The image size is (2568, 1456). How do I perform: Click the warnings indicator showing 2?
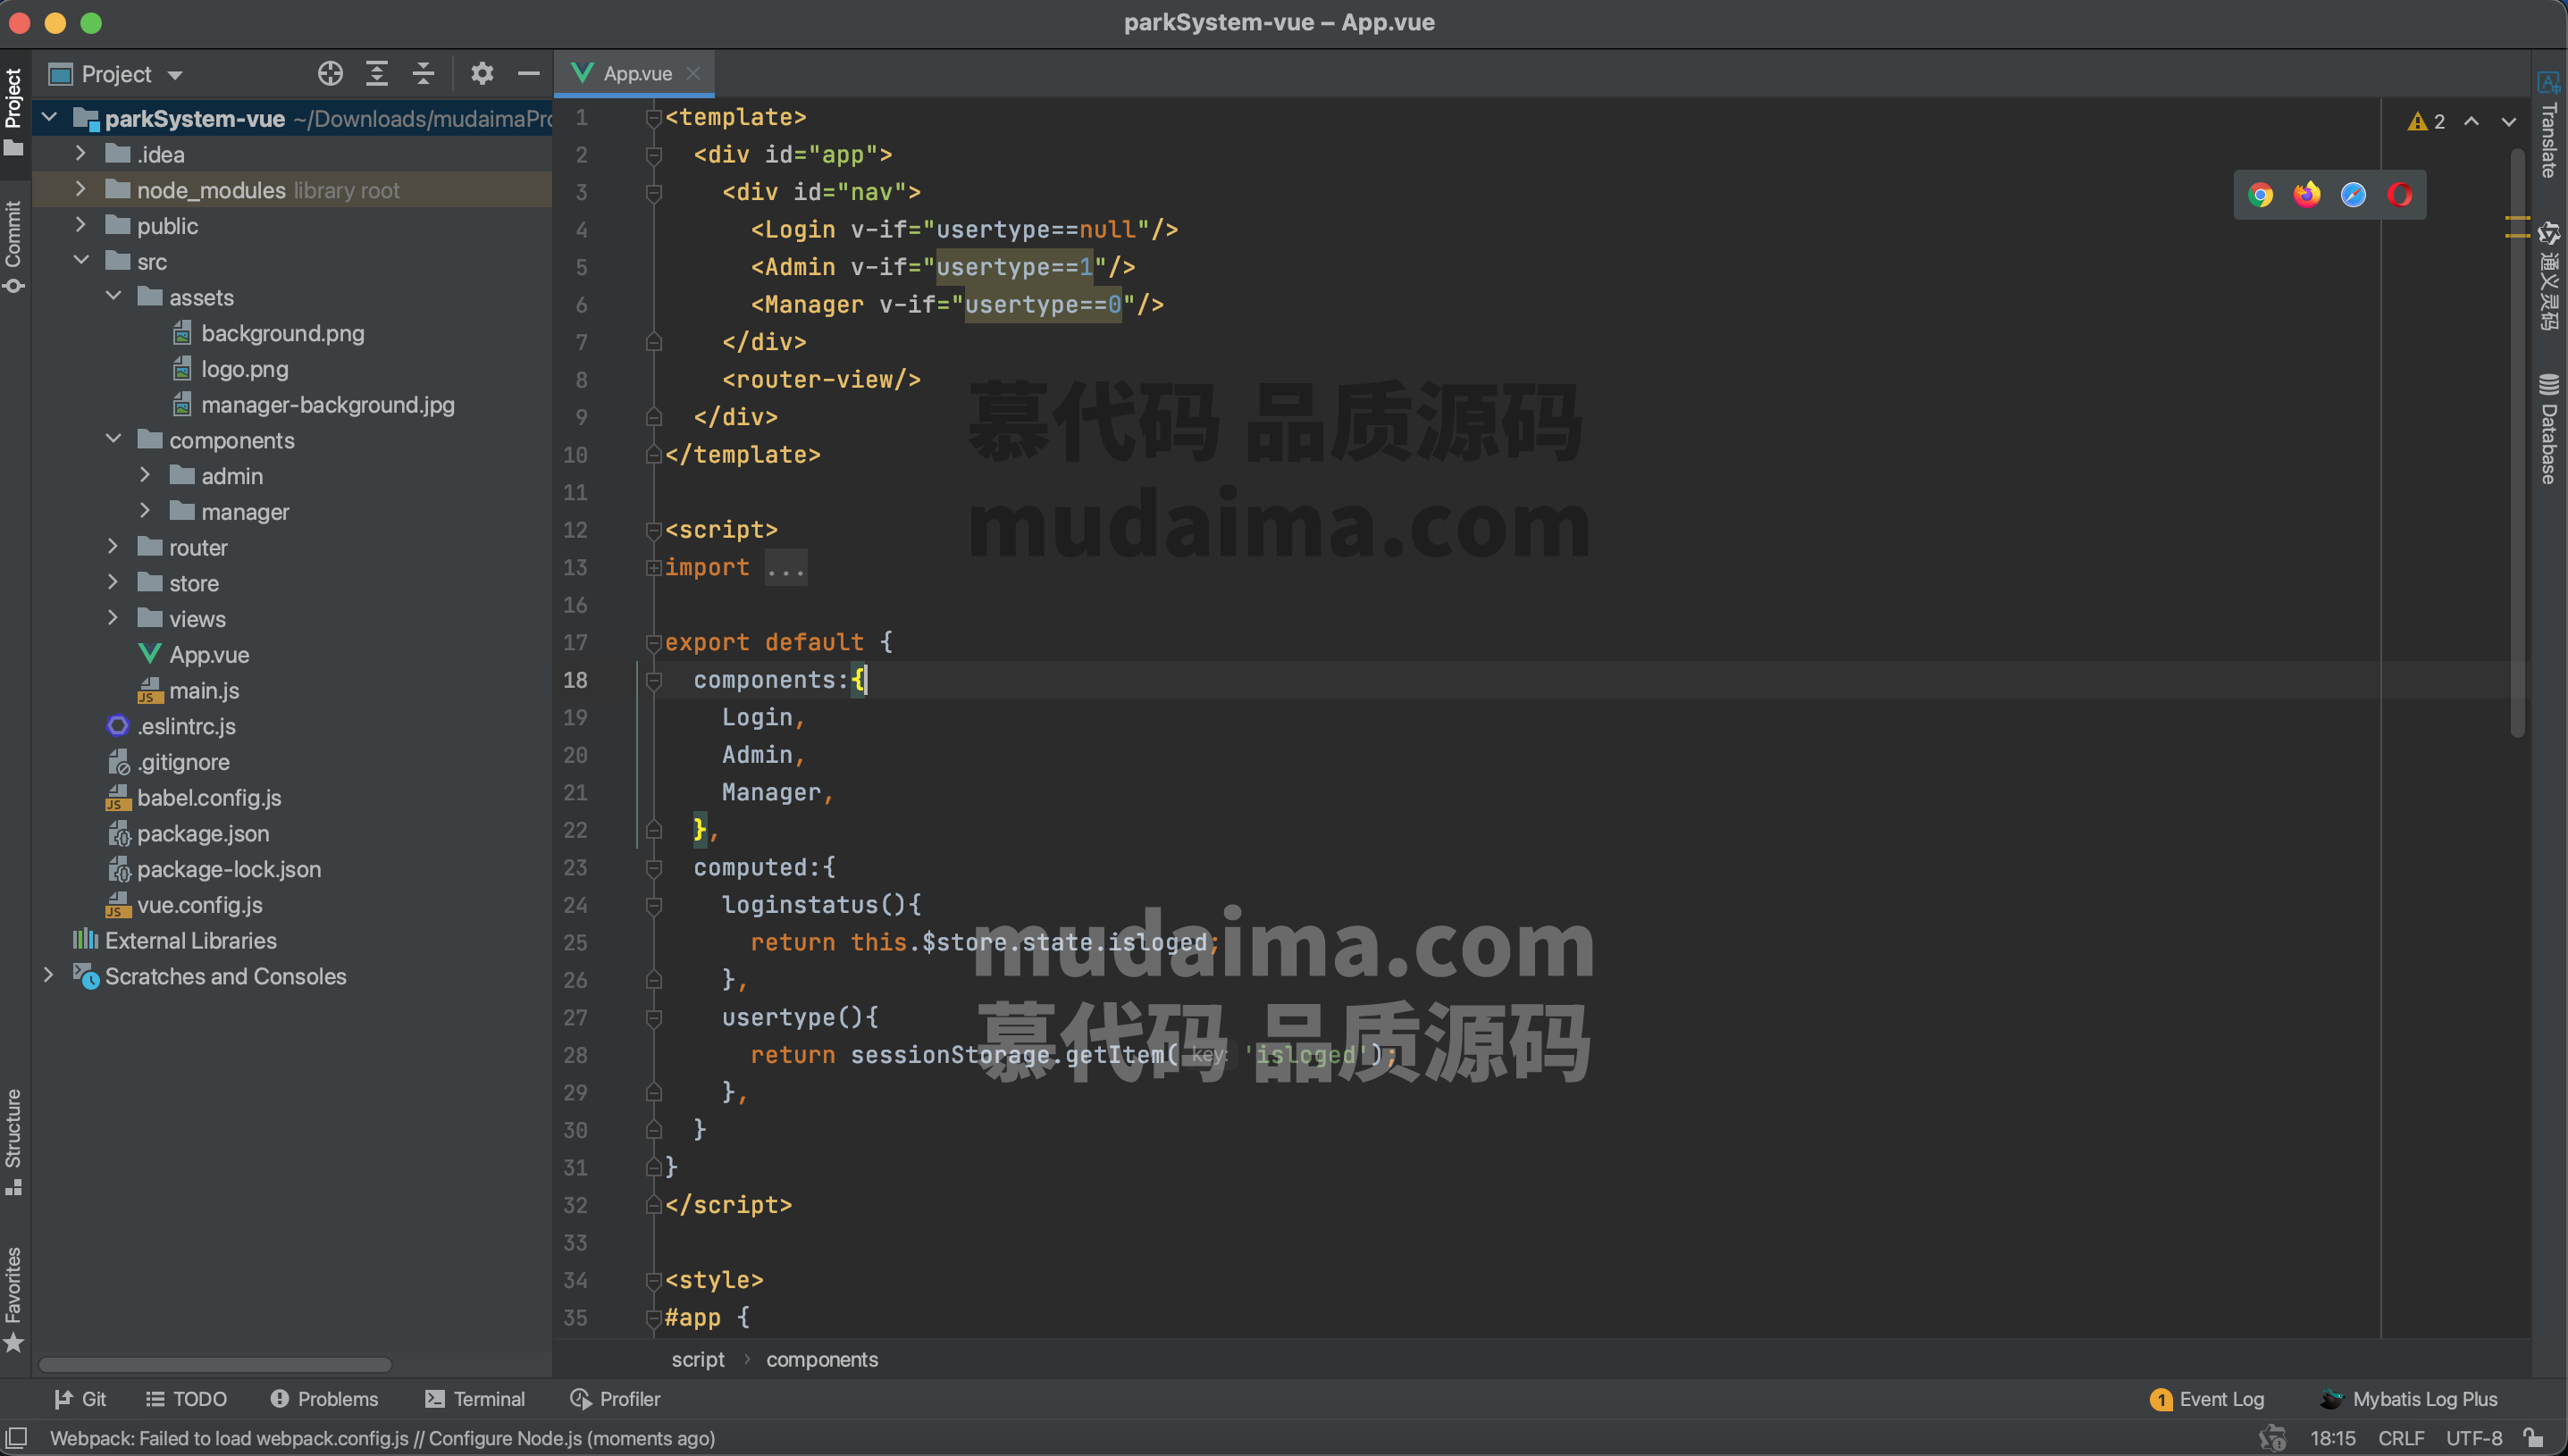(x=2427, y=122)
